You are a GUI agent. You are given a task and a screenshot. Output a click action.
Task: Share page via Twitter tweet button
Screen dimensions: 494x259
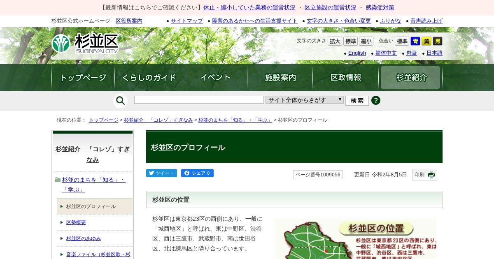tap(161, 173)
